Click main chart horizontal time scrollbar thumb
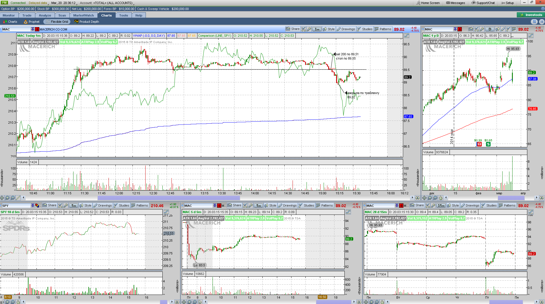This screenshot has height=304, width=545. pos(169,198)
